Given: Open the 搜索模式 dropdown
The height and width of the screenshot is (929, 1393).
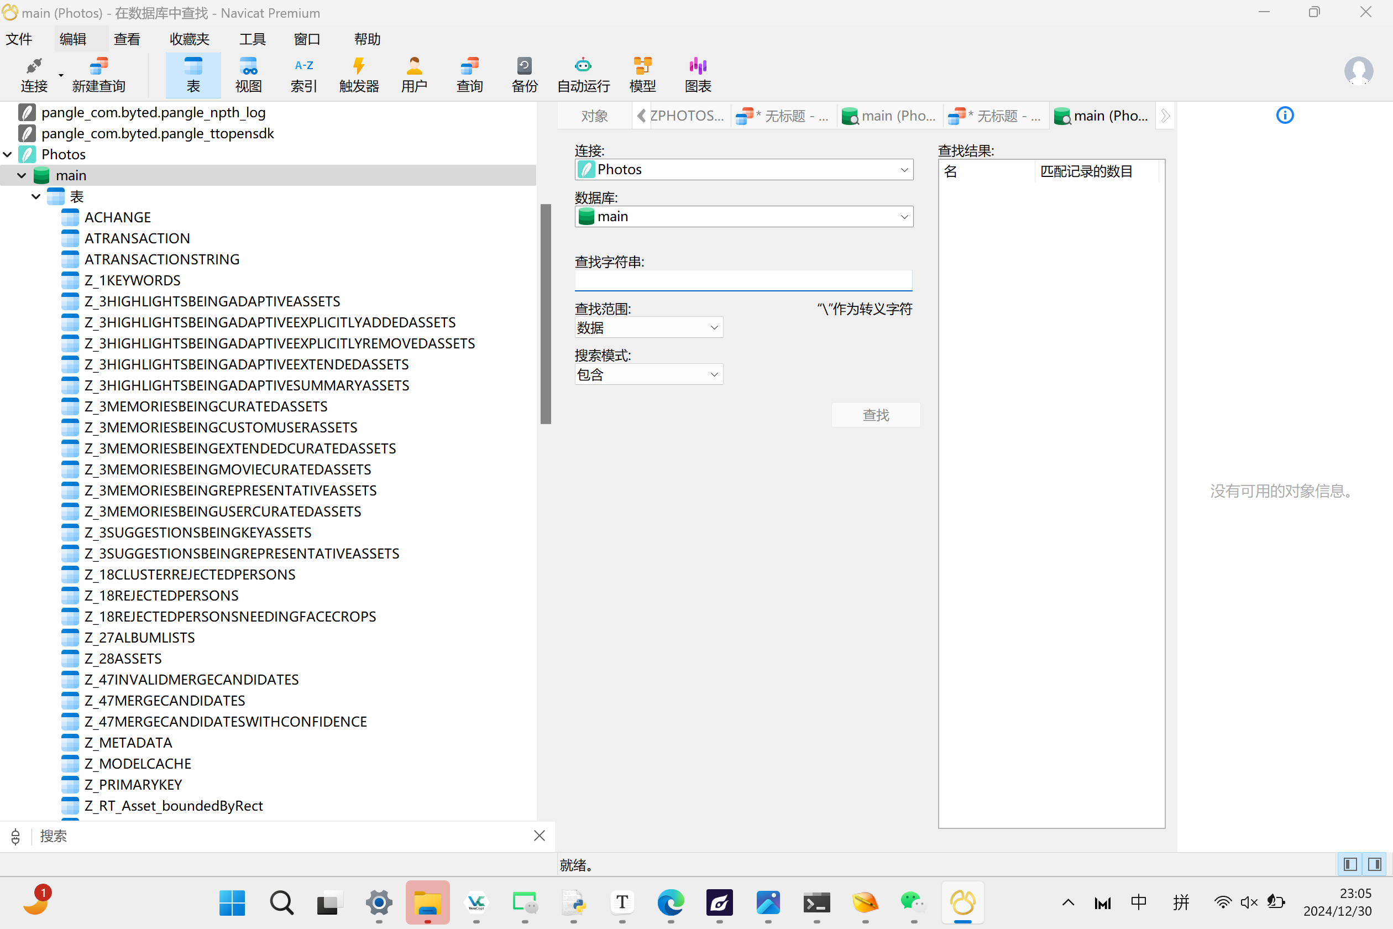Looking at the screenshot, I should pos(648,374).
